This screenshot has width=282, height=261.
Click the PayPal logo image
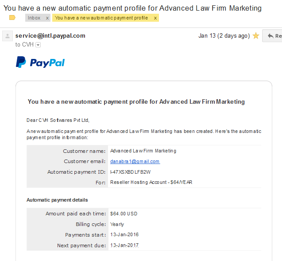coord(40,62)
